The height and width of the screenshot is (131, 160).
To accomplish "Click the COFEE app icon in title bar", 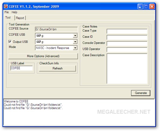I will [6, 6].
